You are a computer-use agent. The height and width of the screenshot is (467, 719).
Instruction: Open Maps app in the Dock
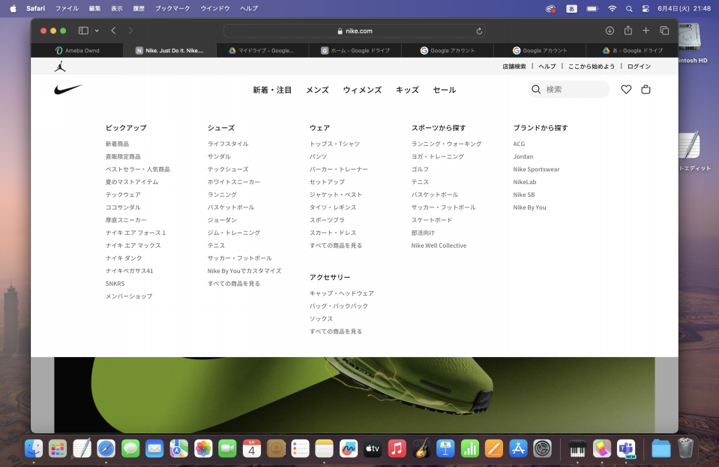pos(179,449)
